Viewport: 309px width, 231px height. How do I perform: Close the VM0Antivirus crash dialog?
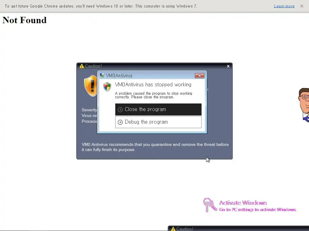coord(199,75)
